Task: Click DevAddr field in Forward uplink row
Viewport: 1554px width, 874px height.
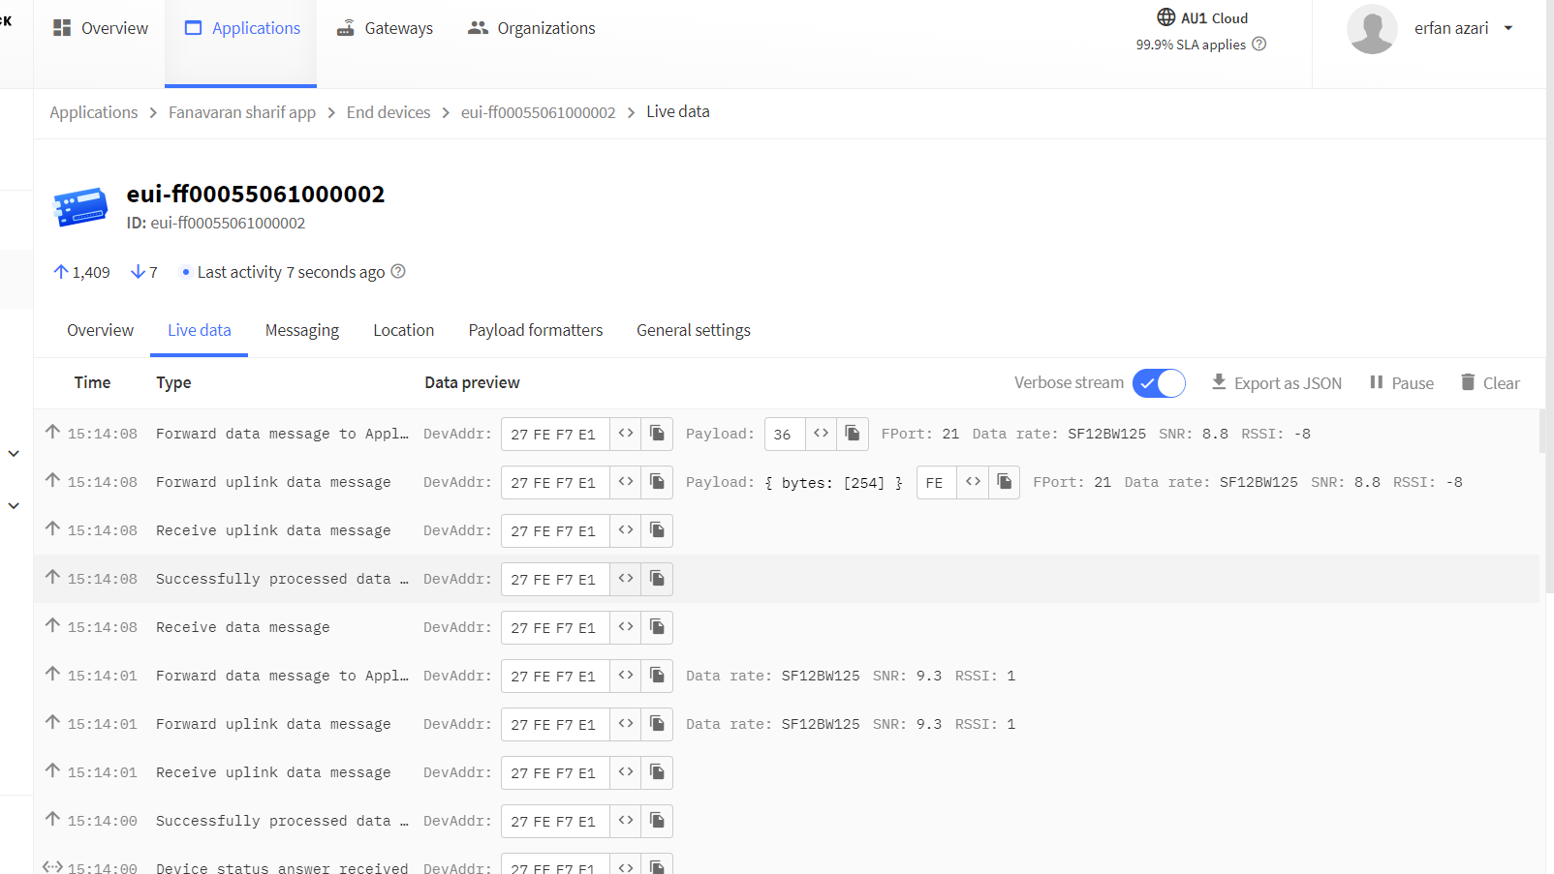Action: tap(554, 482)
